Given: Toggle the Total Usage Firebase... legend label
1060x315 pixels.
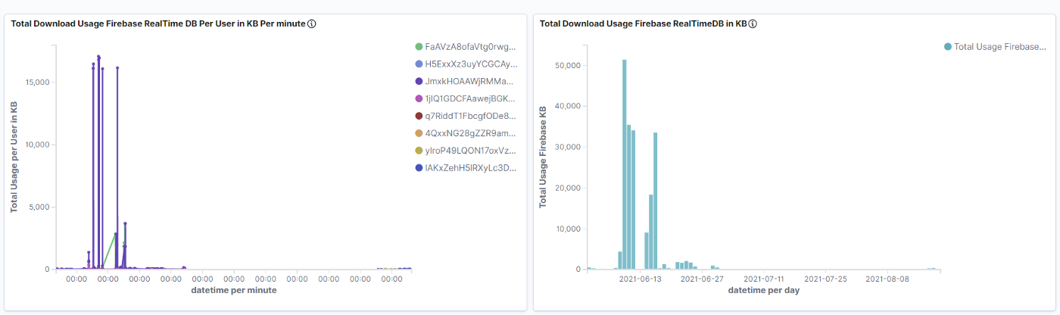Looking at the screenshot, I should tap(999, 47).
